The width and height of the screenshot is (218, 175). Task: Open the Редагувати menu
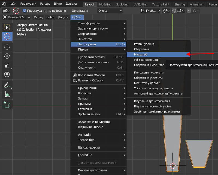pyautogui.click(x=28, y=4)
